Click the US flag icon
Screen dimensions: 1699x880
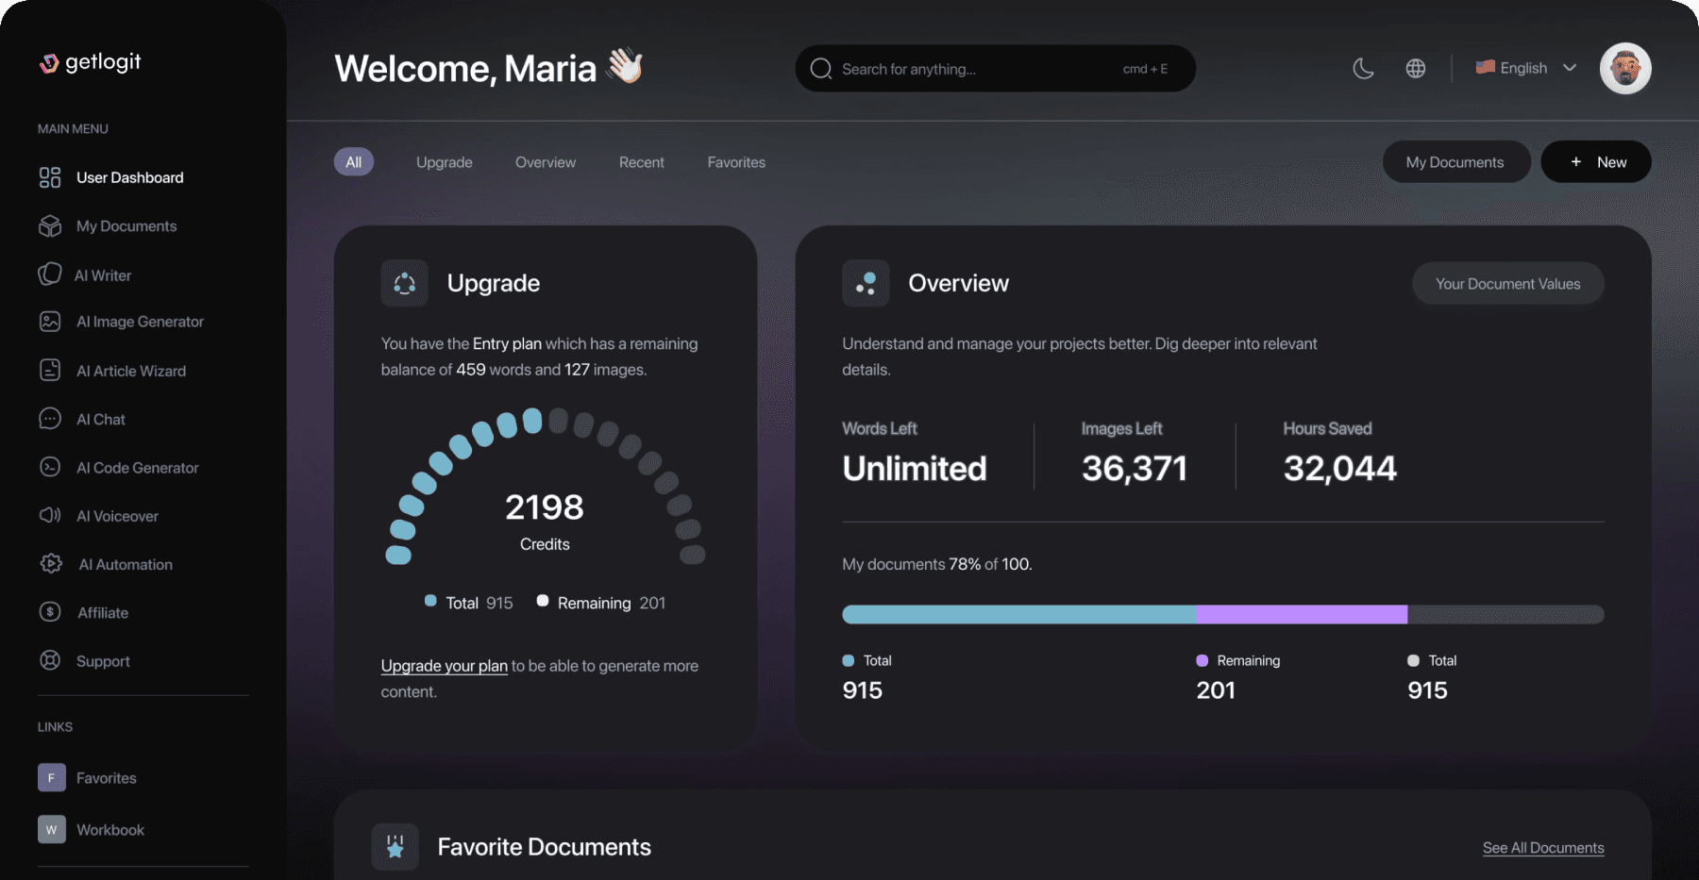[1485, 67]
